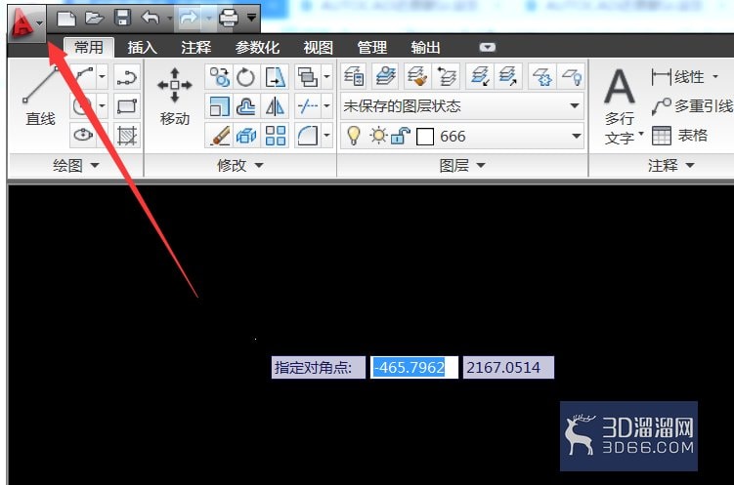The height and width of the screenshot is (485, 734).
Task: Select the Fillet tool
Action: pos(307,136)
